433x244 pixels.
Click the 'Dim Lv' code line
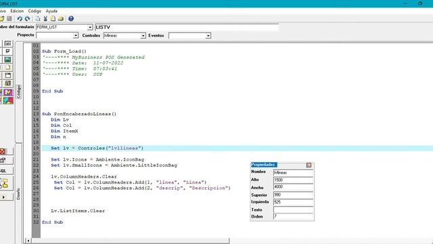tap(60, 120)
